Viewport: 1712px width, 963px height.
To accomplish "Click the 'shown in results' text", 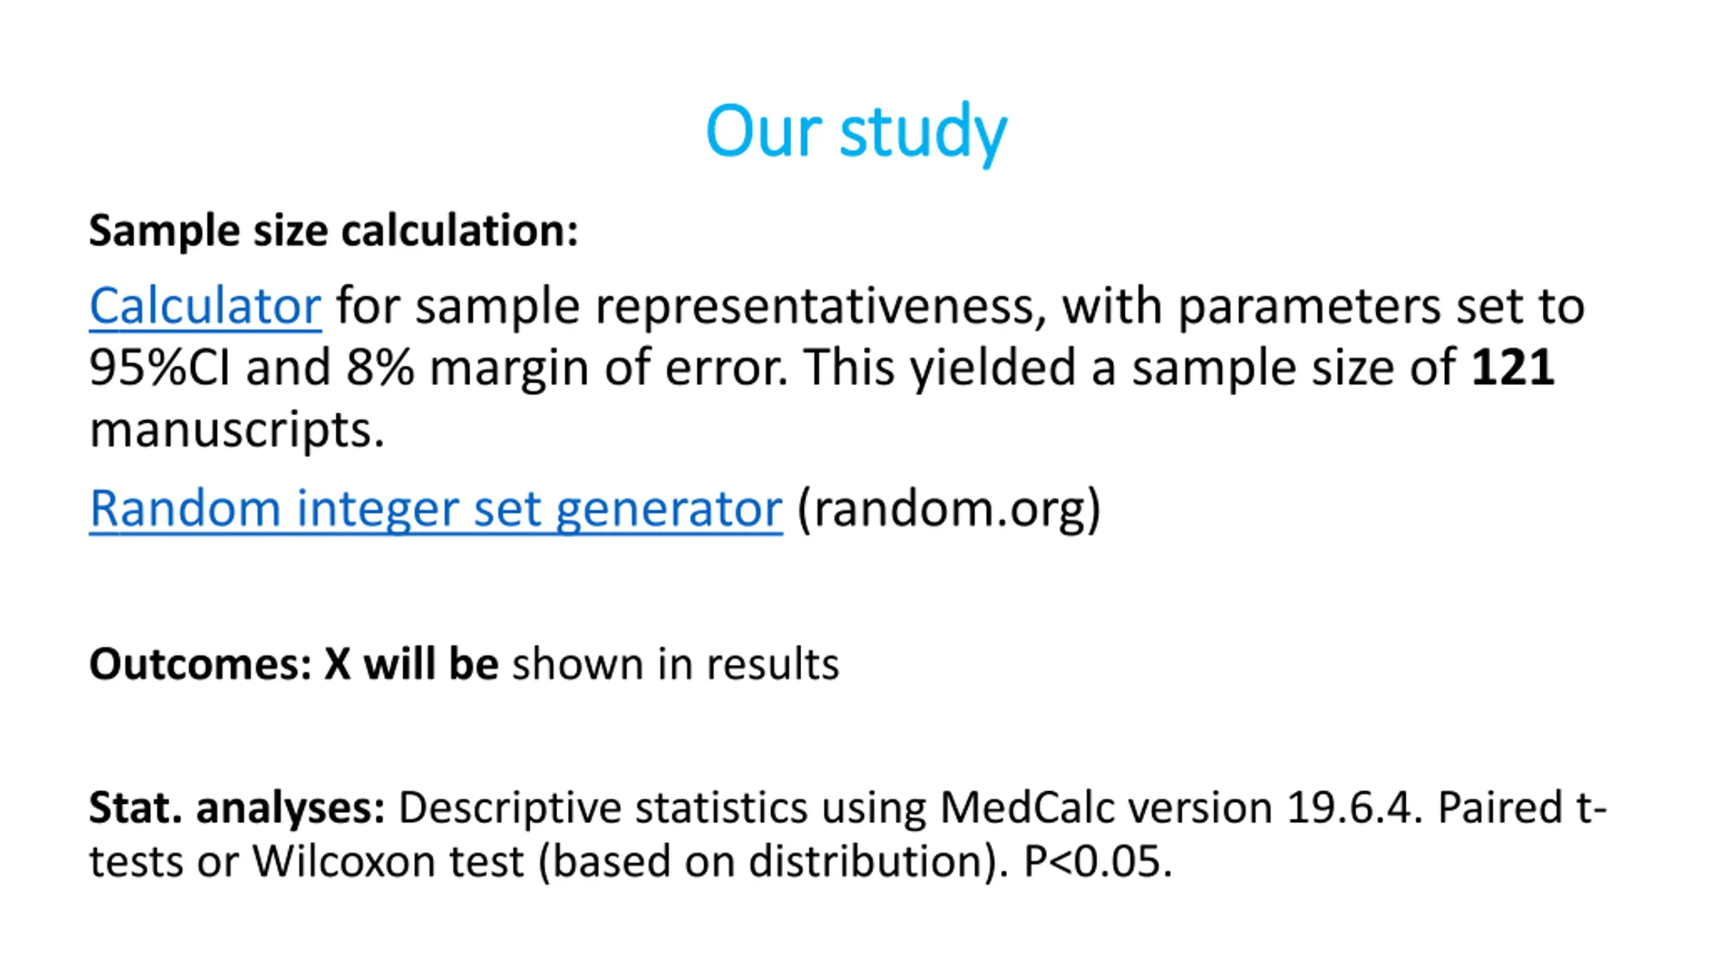I will click(675, 665).
